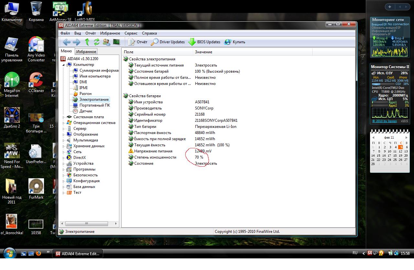
Task: Select the IPMI tree item
Action: (x=83, y=88)
